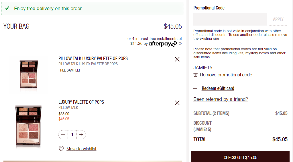Increase quantity with the plus button
Viewport: 293px width, 162px height.
coord(81,135)
